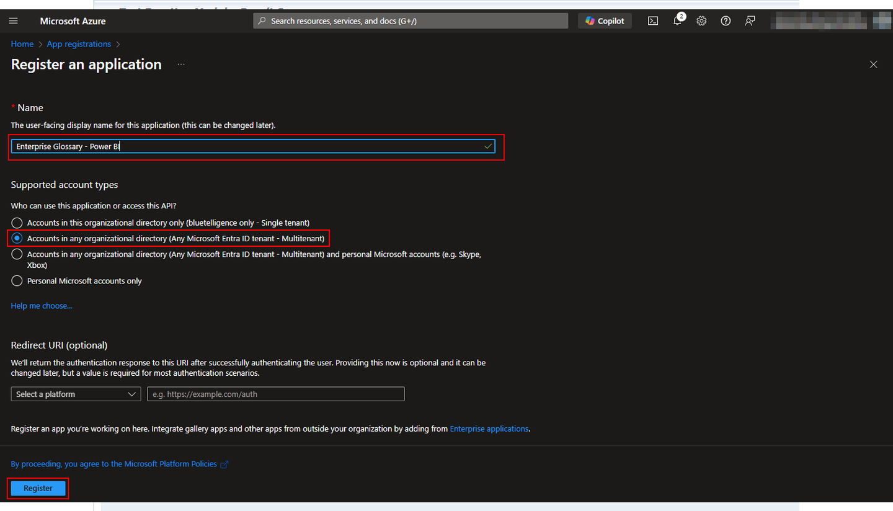Focus the Redirect URI input field
Viewport: 893px width, 511px height.
pyautogui.click(x=275, y=394)
